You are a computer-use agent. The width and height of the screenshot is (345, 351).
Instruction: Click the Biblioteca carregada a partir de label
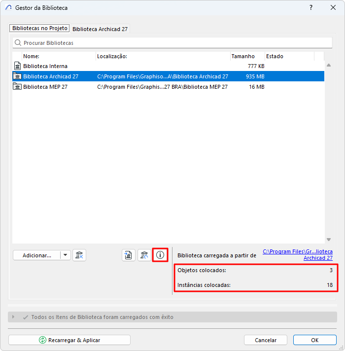point(217,255)
